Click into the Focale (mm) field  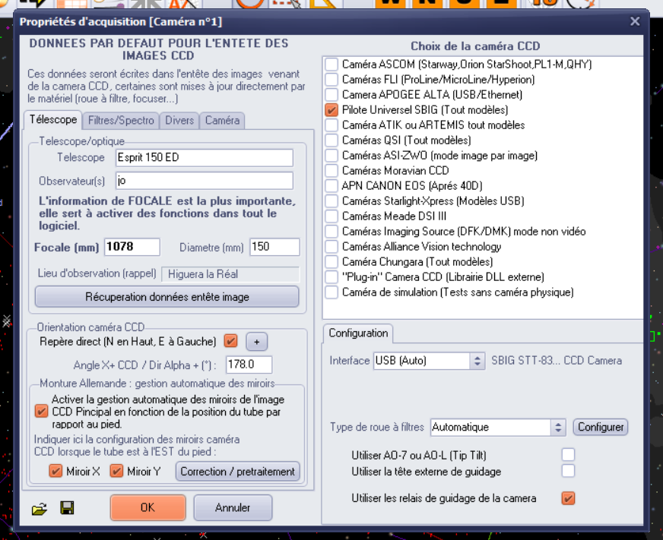[x=132, y=247]
